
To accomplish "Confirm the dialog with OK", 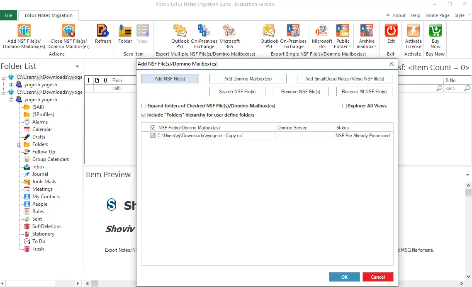I will [x=344, y=277].
